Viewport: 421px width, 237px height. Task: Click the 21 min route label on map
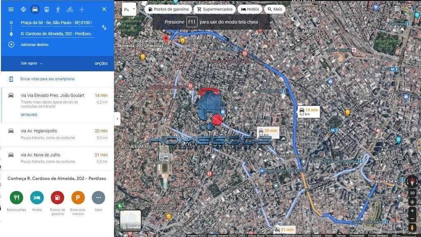(285, 230)
